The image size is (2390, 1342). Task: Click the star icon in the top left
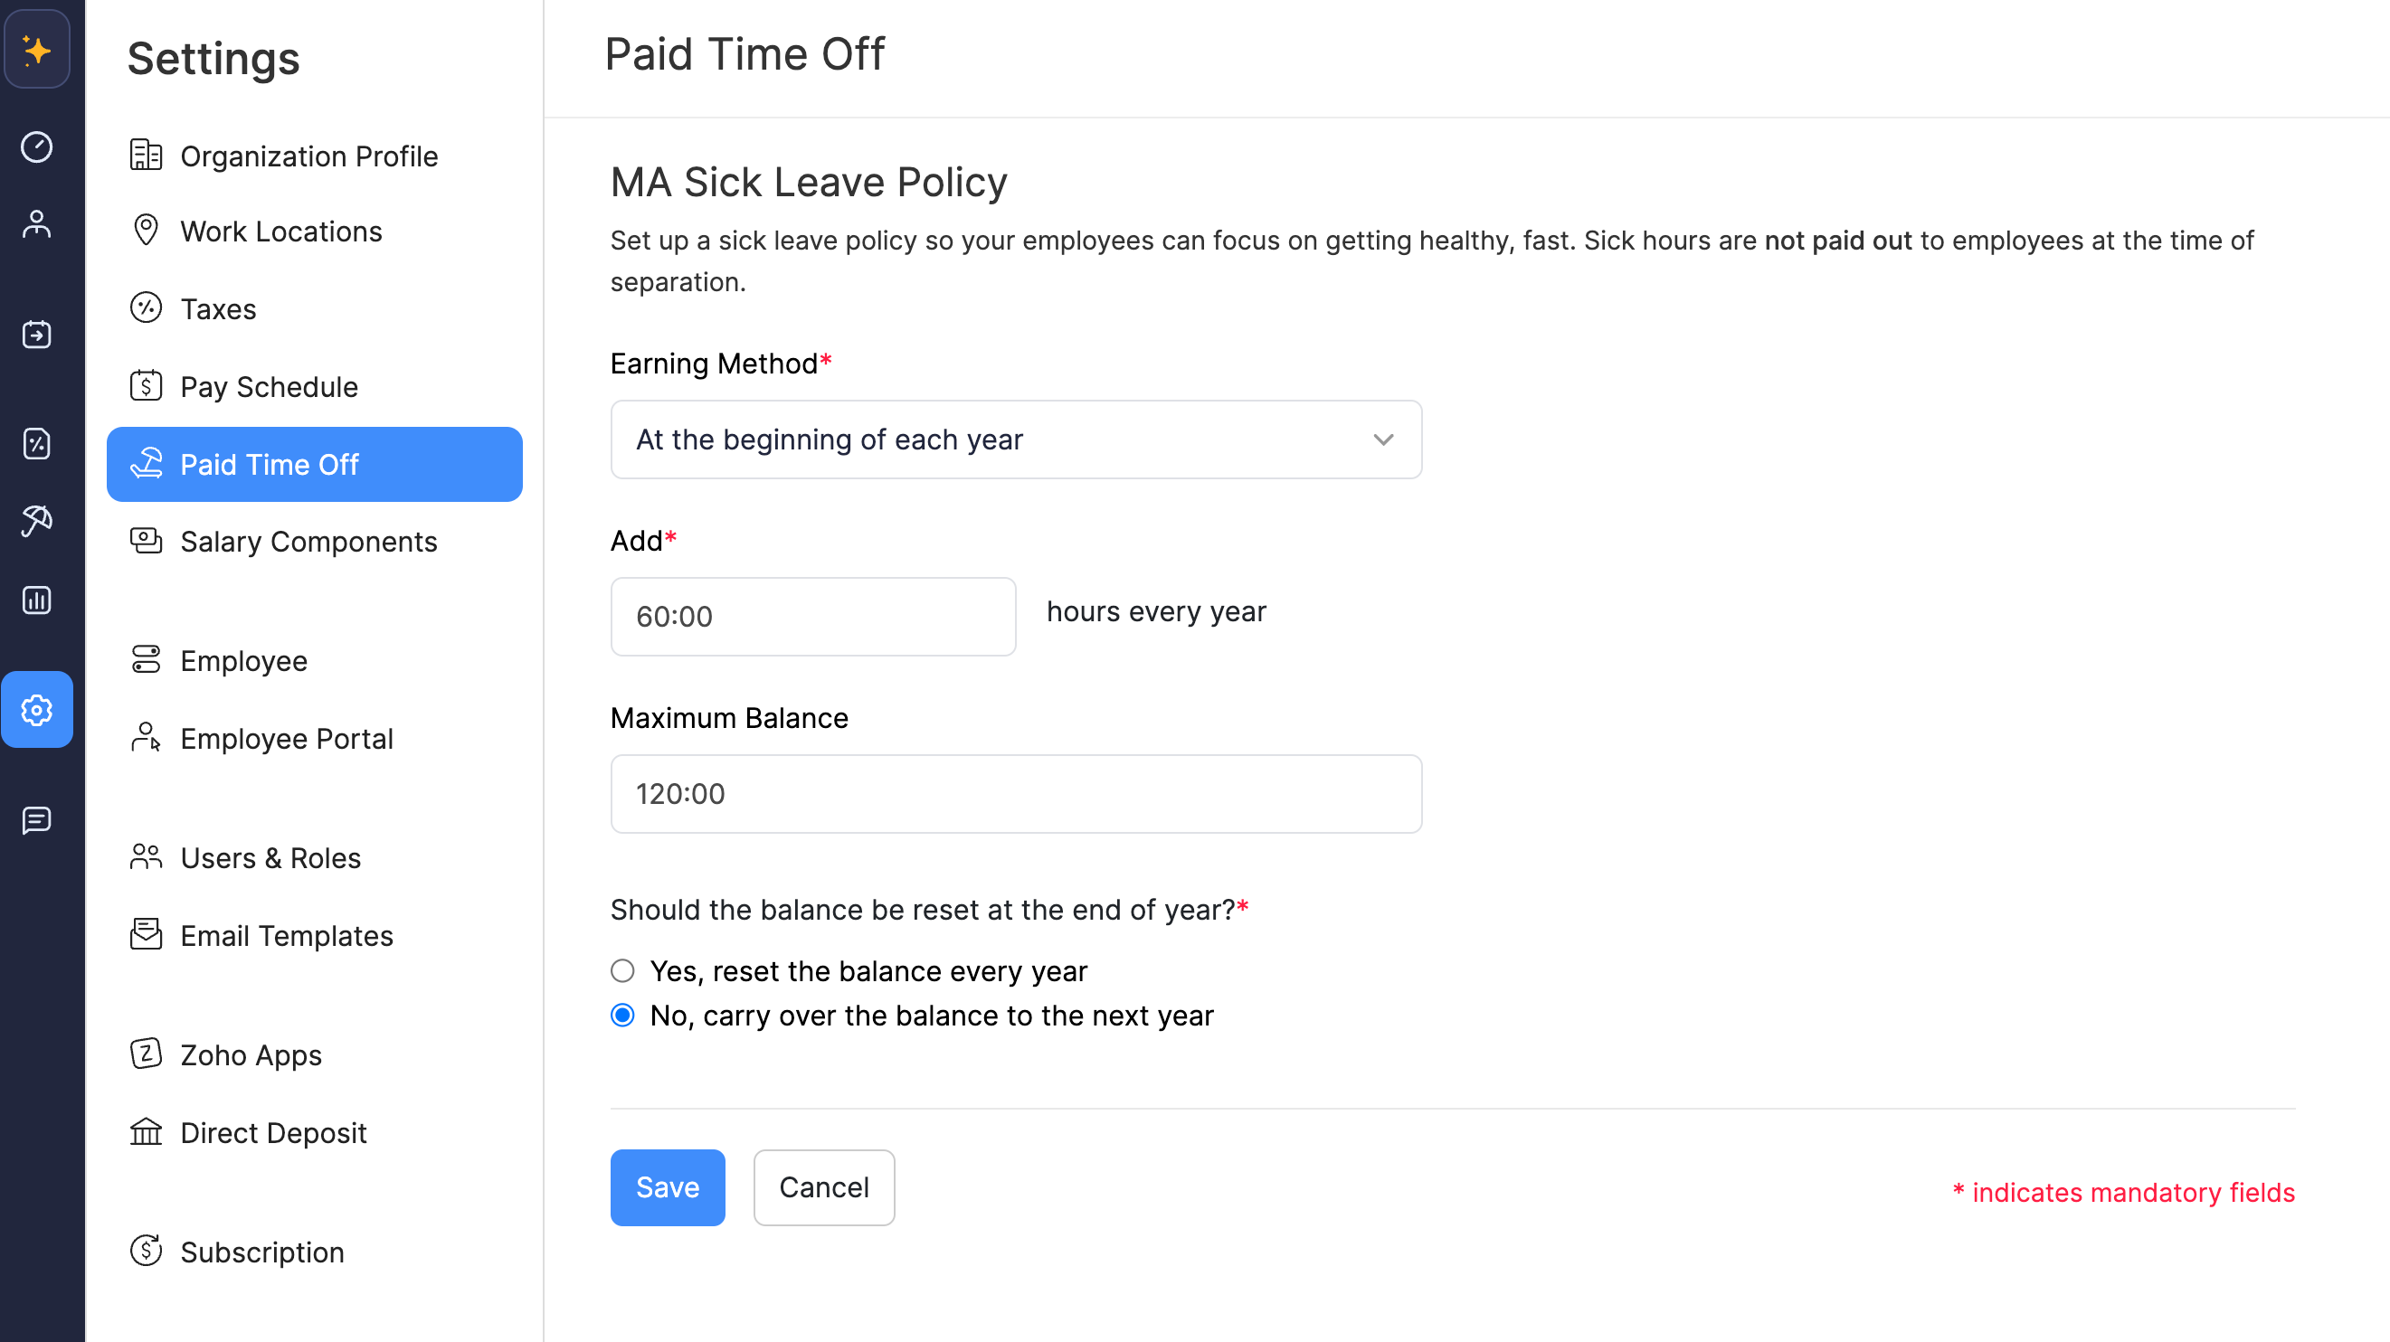[x=41, y=51]
